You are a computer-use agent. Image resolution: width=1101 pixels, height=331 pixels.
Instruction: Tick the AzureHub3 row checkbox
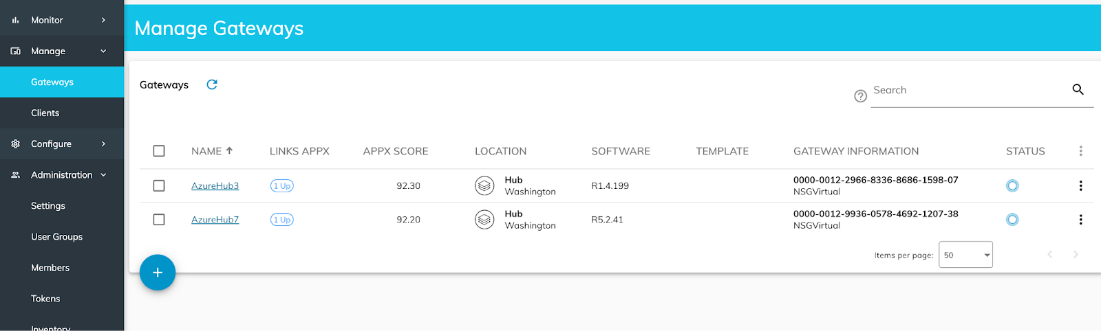point(159,185)
